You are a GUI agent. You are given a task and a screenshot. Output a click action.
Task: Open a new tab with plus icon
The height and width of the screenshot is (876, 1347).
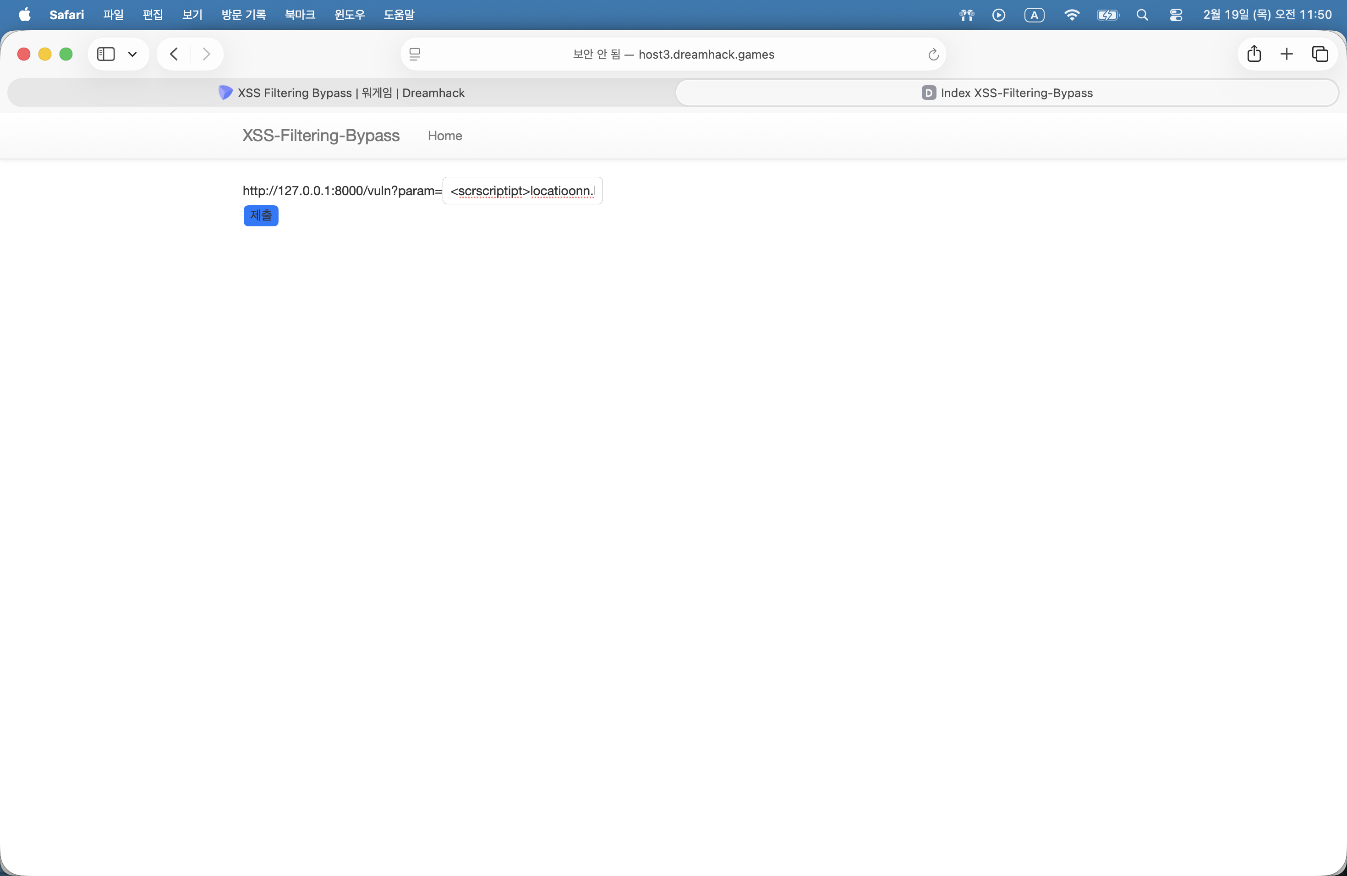1287,55
